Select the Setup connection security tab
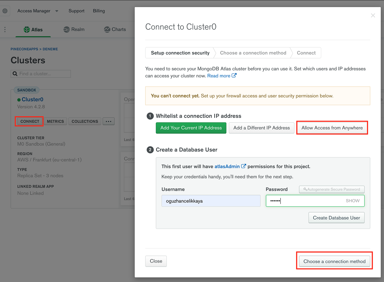Image resolution: width=384 pixels, height=282 pixels. click(x=180, y=53)
